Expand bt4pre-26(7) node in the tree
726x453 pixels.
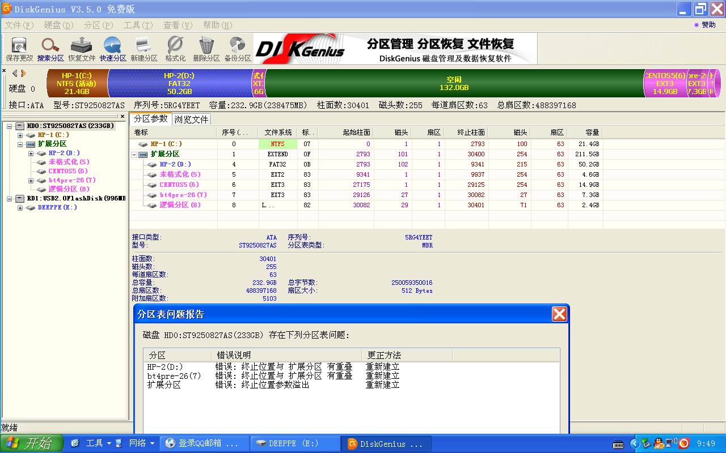tap(31, 181)
